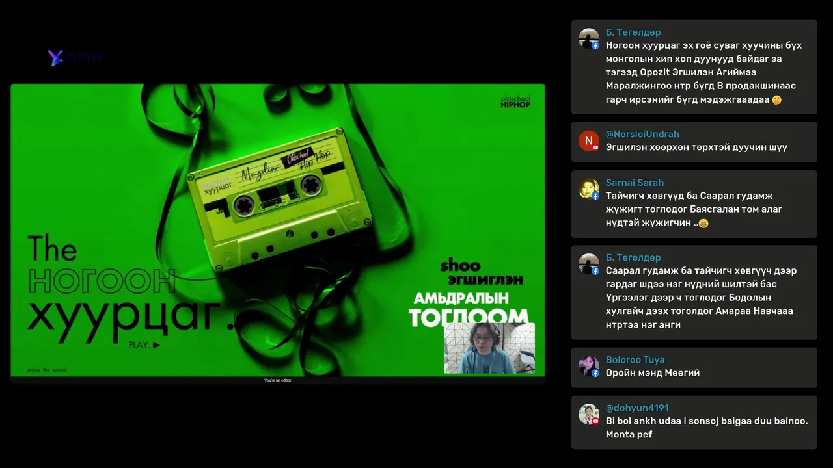Click "enjoy the sound" caption on slide
Image resolution: width=833 pixels, height=468 pixels.
[x=47, y=370]
